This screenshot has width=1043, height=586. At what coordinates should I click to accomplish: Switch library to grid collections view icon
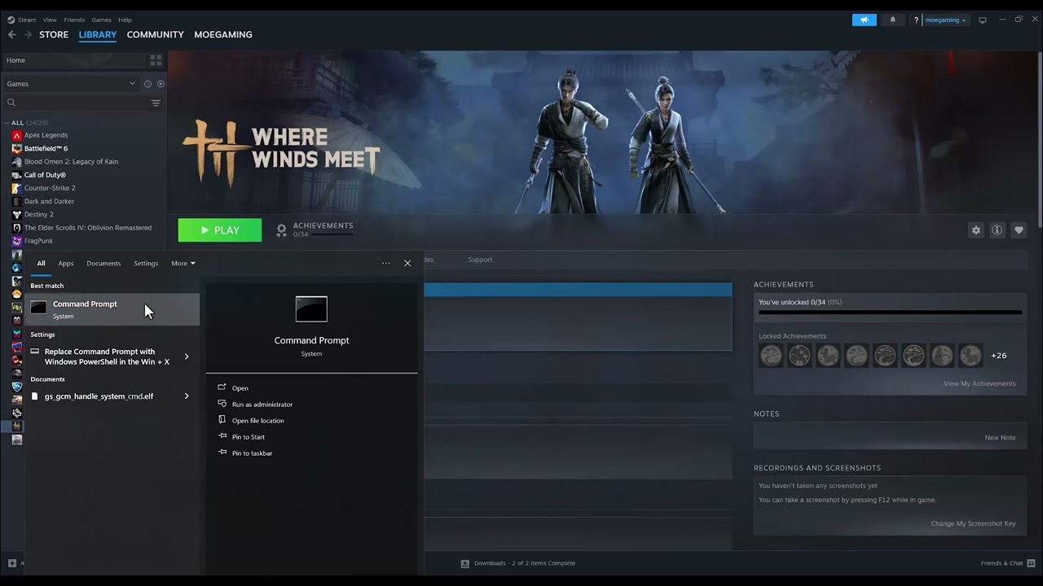pyautogui.click(x=156, y=60)
